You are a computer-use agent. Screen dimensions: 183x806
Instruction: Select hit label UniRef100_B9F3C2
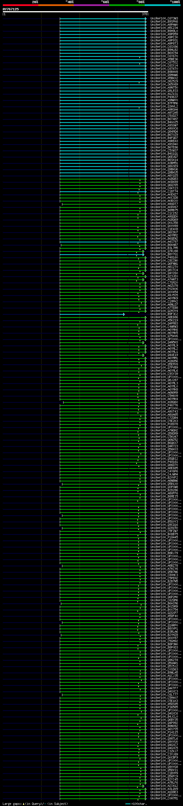164,314
